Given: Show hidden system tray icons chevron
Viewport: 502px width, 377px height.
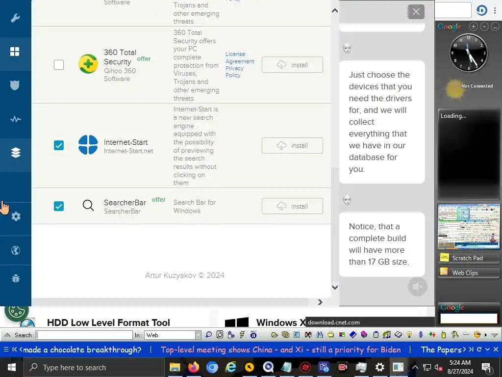Looking at the screenshot, I should point(415,367).
